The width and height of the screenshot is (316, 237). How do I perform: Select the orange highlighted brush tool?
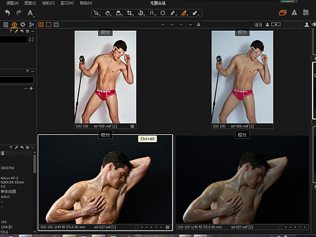pos(184,13)
